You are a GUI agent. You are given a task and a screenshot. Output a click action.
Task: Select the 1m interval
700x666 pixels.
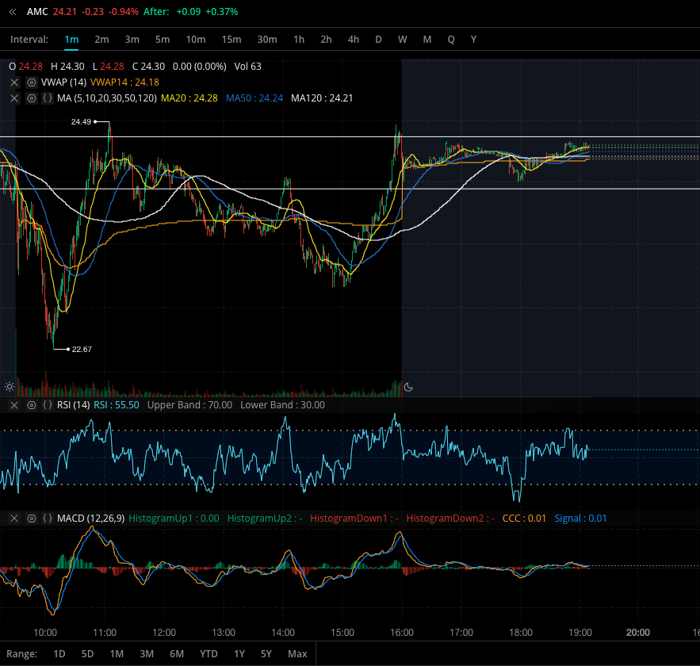pos(71,40)
